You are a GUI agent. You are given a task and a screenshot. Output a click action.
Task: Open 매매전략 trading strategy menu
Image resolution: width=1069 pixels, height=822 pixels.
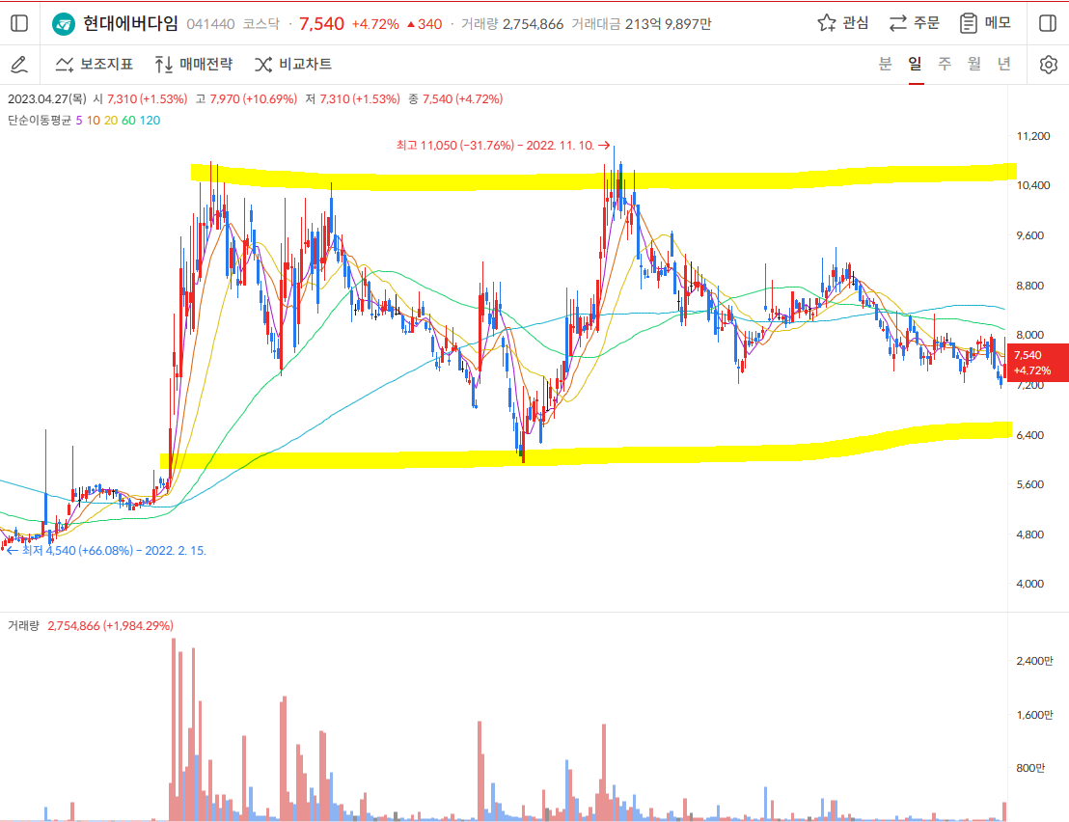pyautogui.click(x=193, y=64)
